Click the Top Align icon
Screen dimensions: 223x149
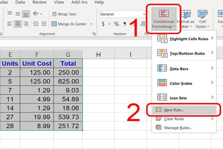(x=10, y=13)
